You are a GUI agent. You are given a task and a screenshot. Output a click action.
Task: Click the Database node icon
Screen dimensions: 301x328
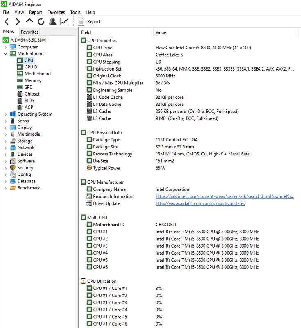click(x=13, y=181)
